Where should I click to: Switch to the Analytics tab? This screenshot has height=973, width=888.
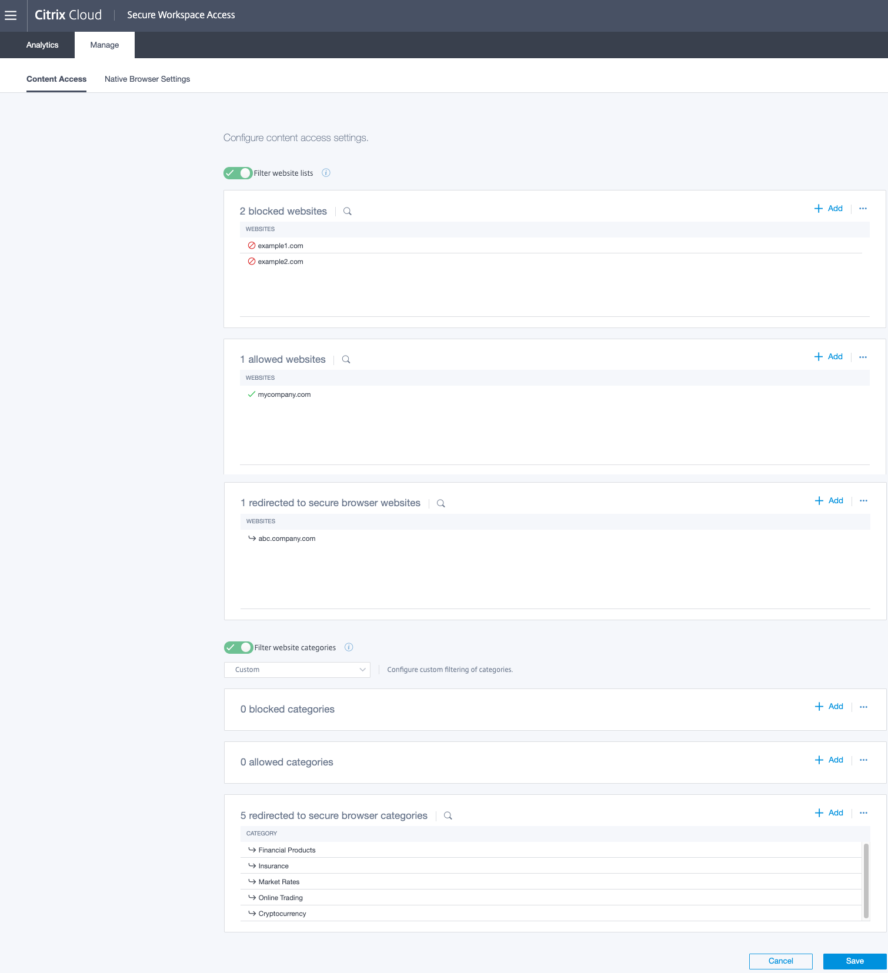pyautogui.click(x=42, y=45)
